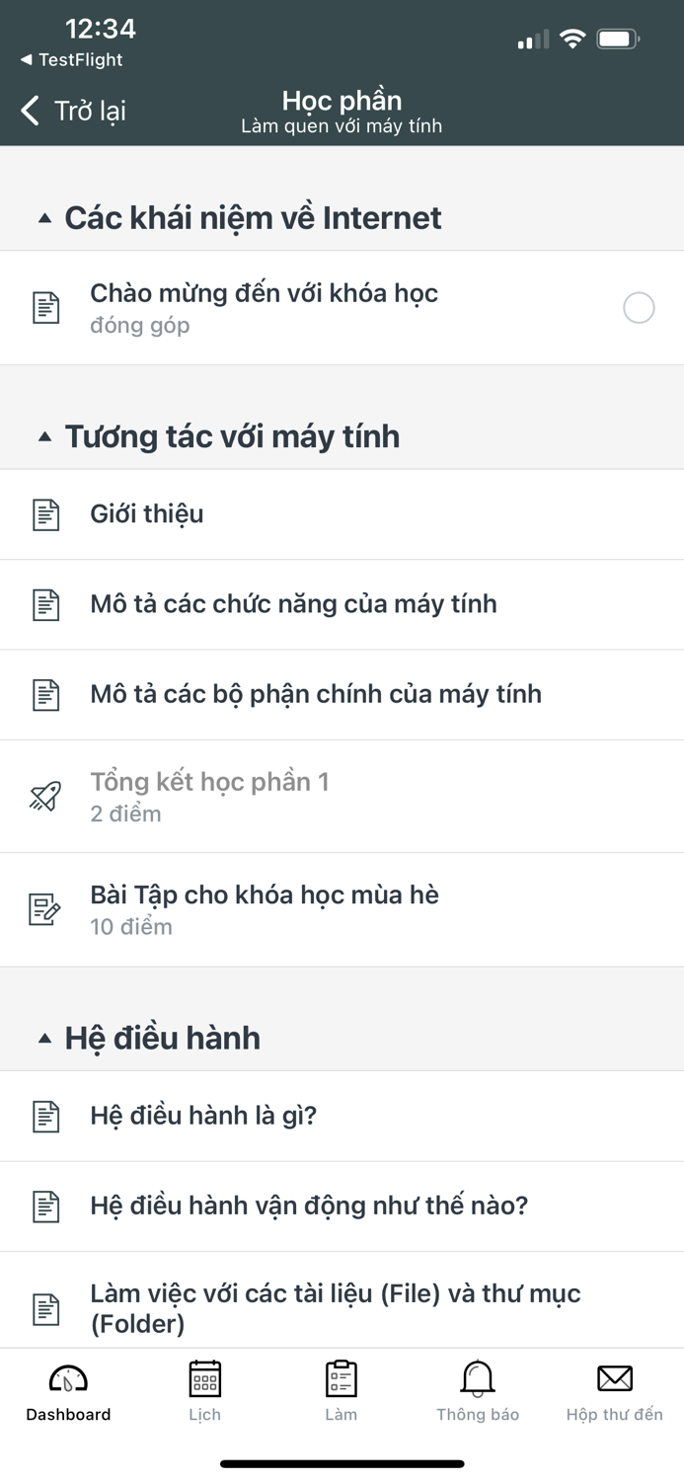
Task: Open the Dashboard tab icon
Action: 67,1380
